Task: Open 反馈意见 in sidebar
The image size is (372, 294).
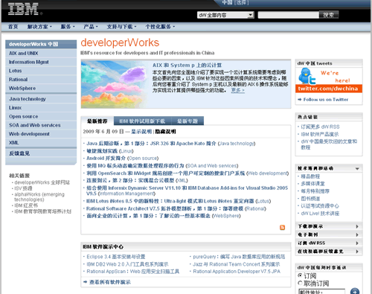Action: [x=41, y=153]
